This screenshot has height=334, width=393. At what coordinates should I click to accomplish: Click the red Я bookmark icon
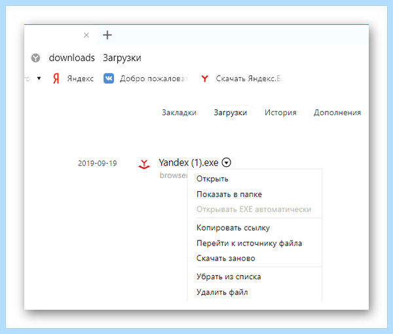[x=56, y=79]
